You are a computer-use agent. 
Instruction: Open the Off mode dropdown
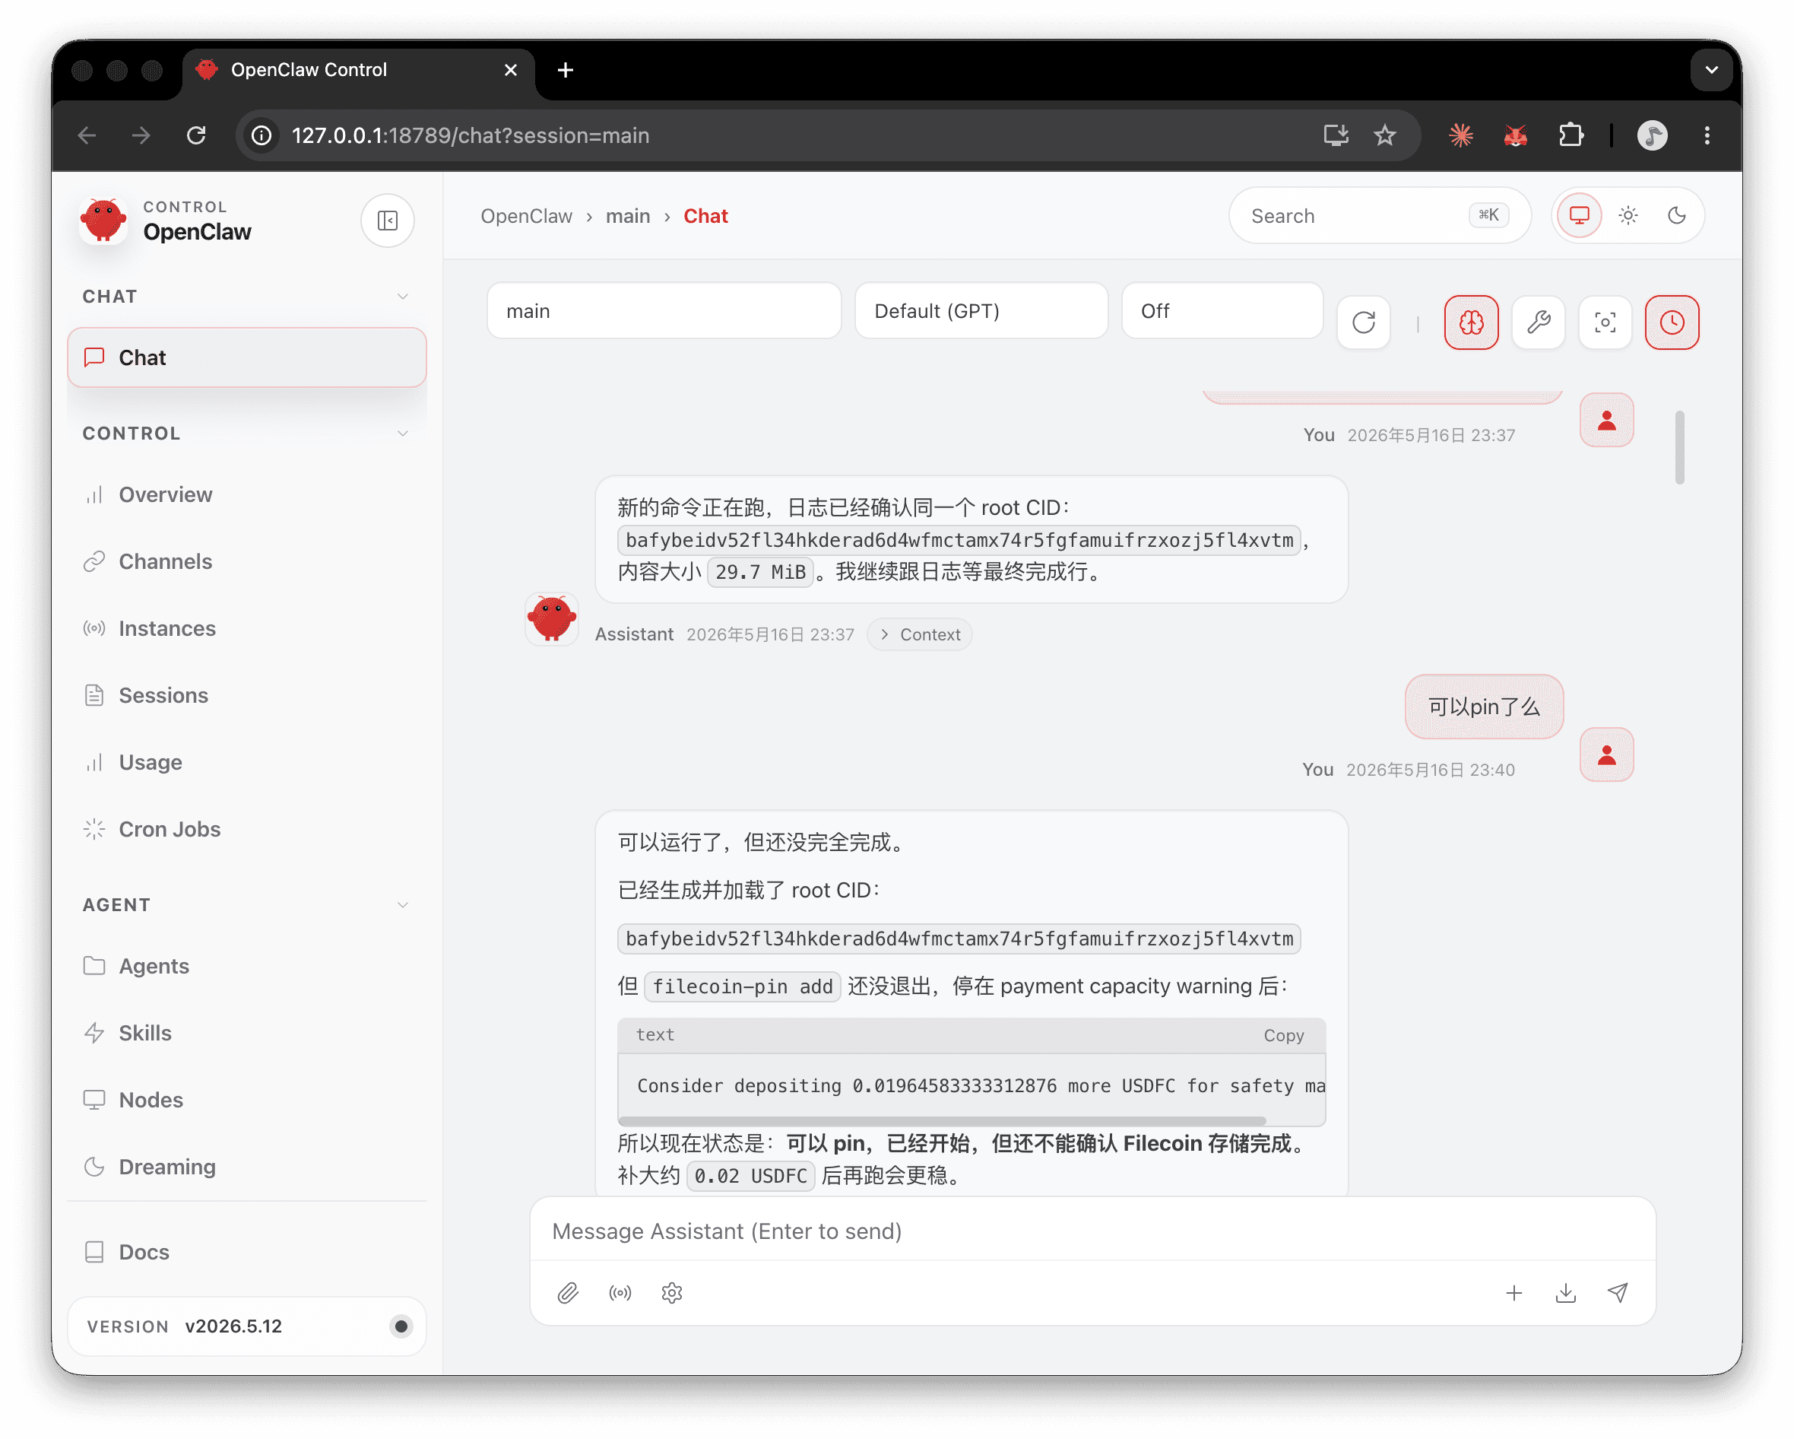(1221, 310)
